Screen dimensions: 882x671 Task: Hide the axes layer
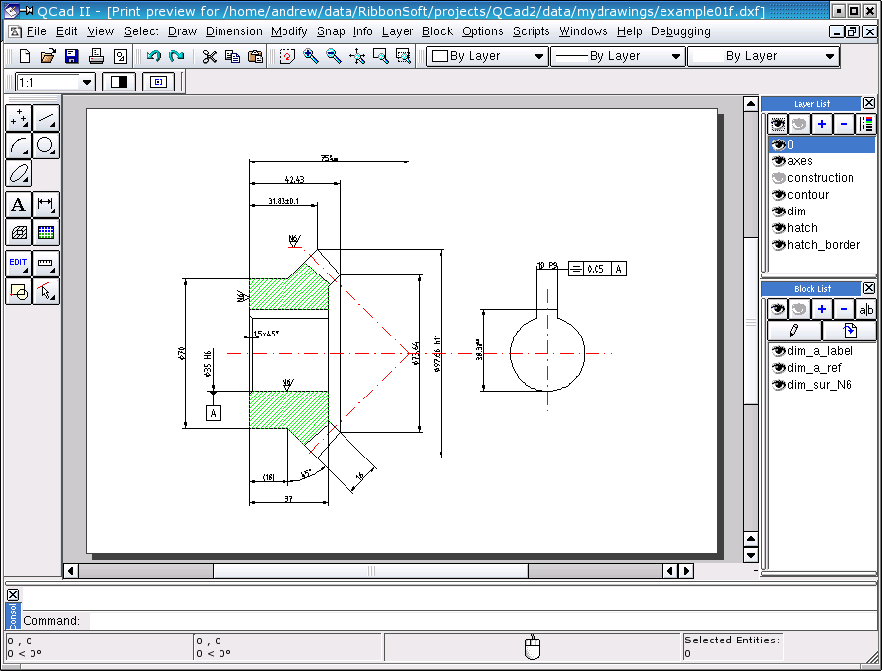point(778,161)
